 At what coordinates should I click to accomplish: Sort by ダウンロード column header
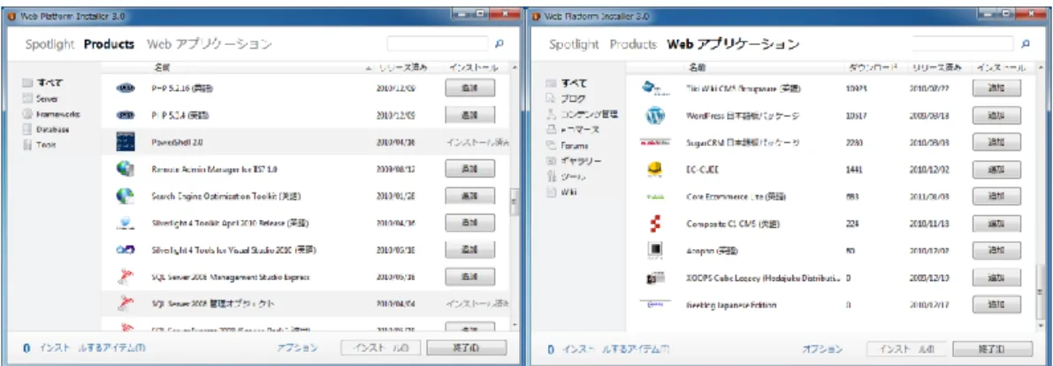click(873, 68)
